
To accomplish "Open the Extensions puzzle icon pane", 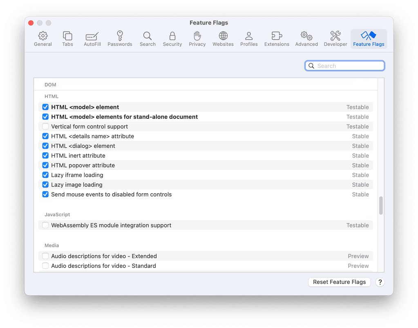I will coord(277,39).
